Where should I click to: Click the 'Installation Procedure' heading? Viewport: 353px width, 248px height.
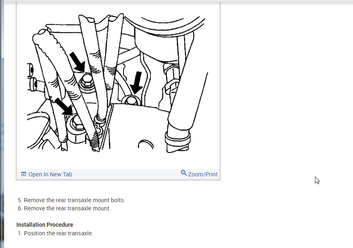click(45, 225)
